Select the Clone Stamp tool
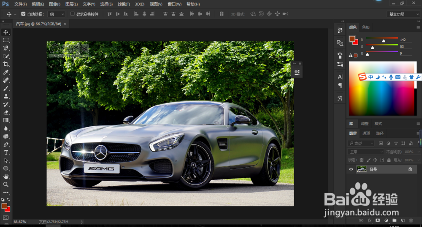Screen dimensions: 422x227 [5, 96]
